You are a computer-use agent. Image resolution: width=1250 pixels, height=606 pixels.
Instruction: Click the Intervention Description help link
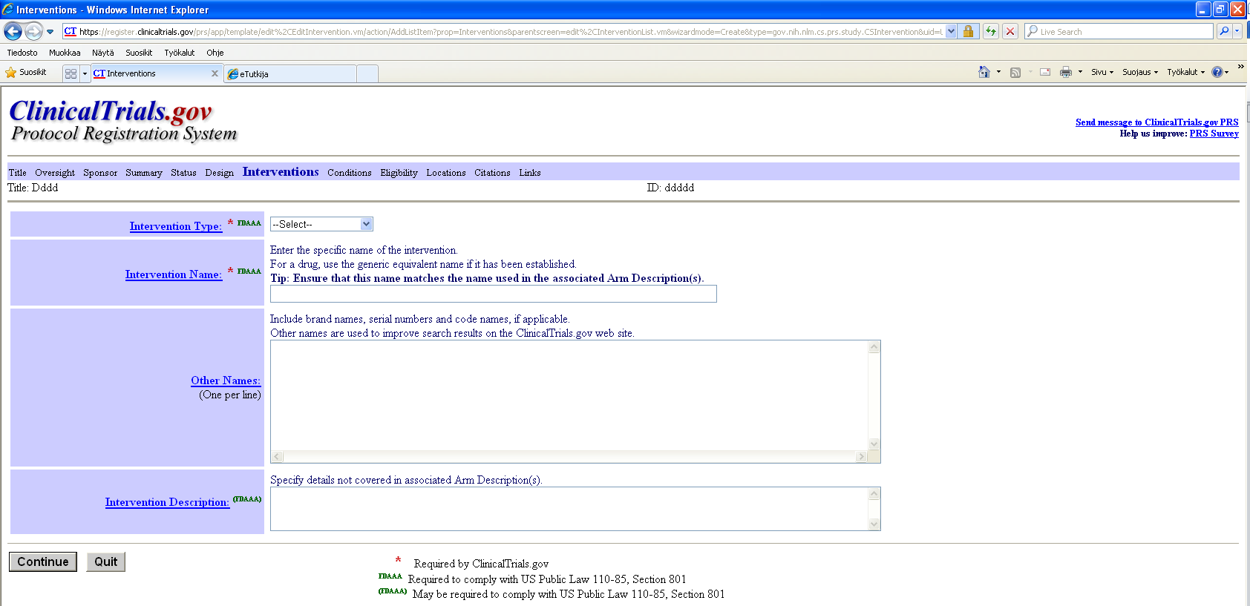(x=167, y=502)
